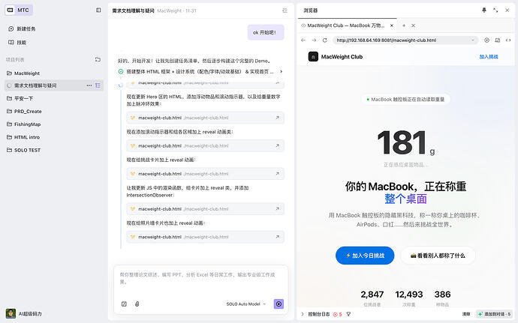Click 清除 to clear console logs

pos(466,314)
